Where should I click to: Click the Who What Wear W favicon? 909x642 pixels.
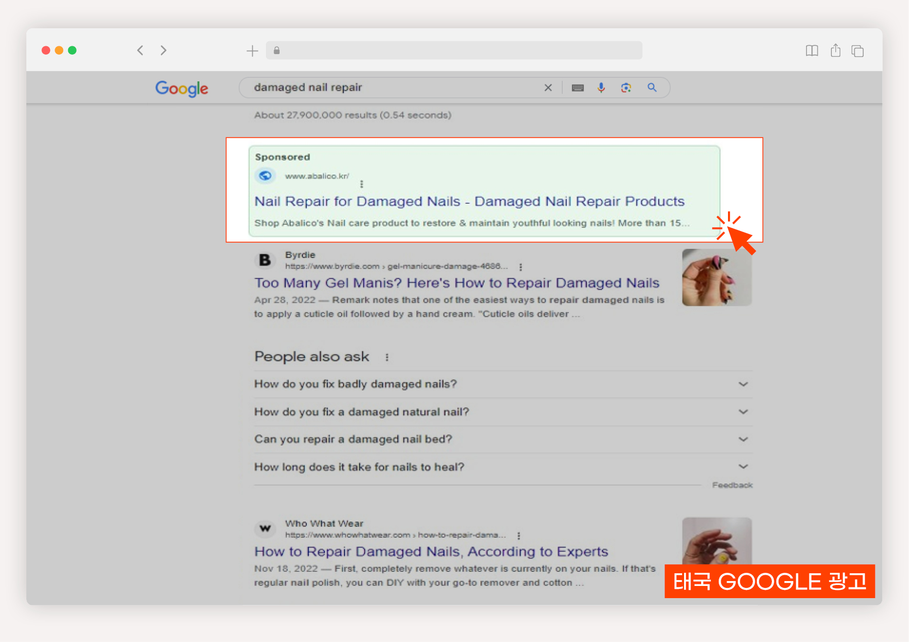click(x=265, y=528)
